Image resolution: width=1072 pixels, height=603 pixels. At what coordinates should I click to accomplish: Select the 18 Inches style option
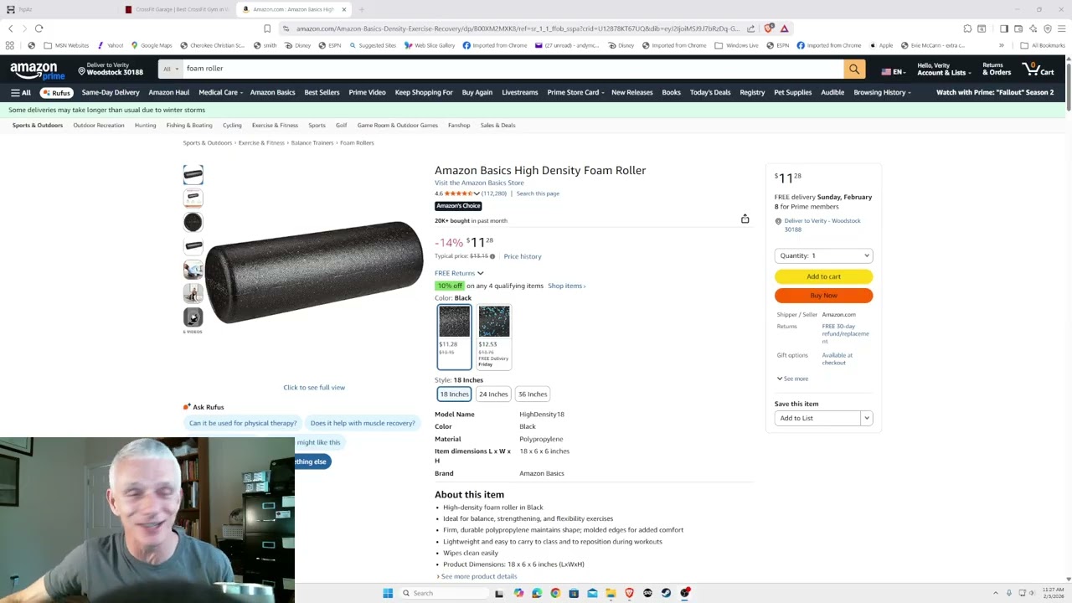454,394
